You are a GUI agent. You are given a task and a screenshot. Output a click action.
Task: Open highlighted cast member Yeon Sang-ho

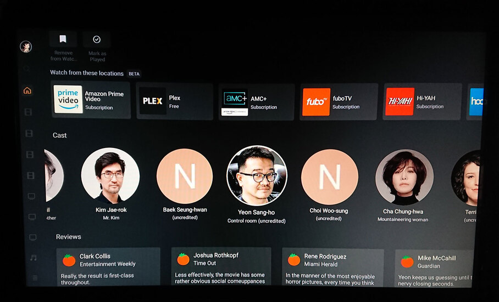tap(257, 176)
